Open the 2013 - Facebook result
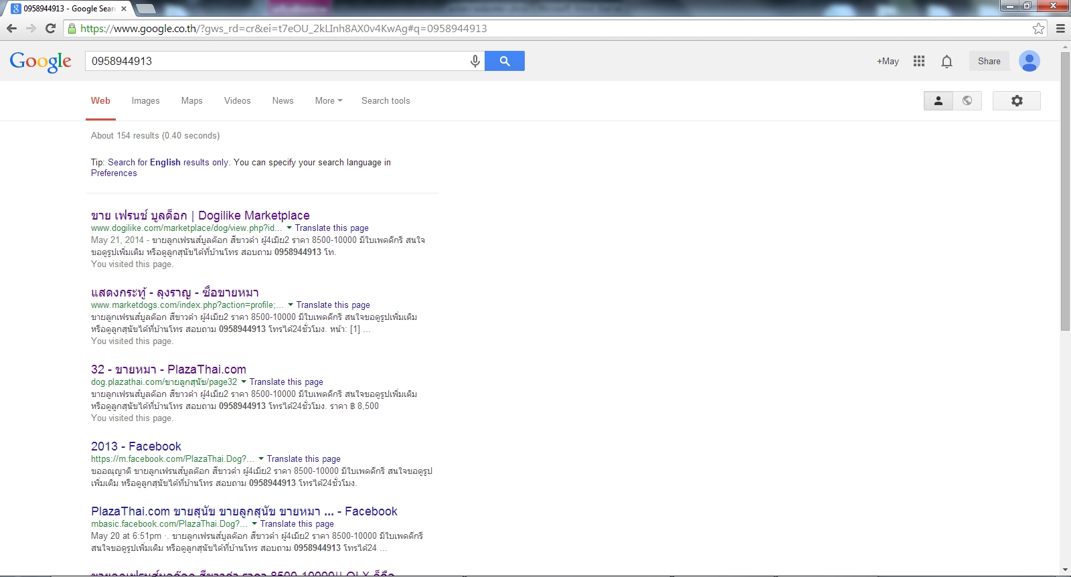This screenshot has height=577, width=1071. coord(136,446)
